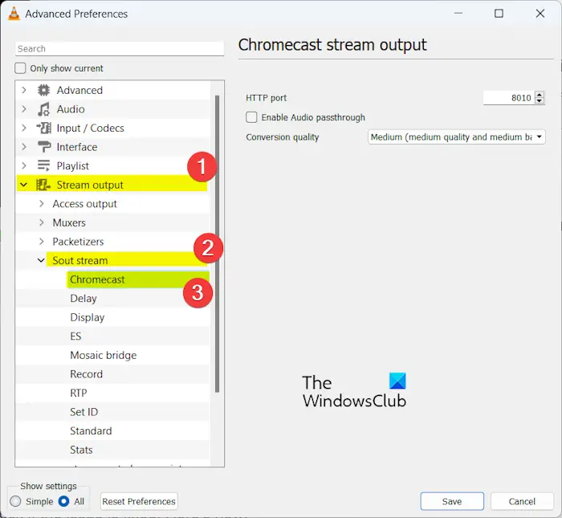This screenshot has width=562, height=518.
Task: Expand the Input / Codecs category
Action: (x=24, y=128)
